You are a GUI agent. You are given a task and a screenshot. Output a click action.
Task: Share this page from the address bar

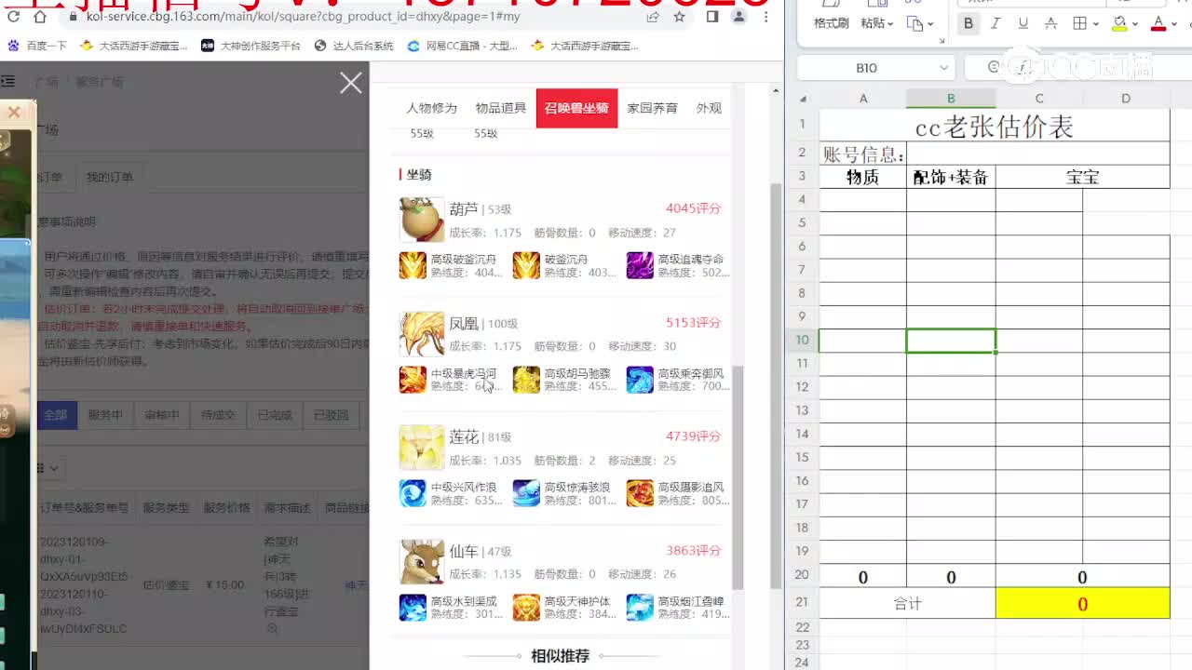click(653, 17)
